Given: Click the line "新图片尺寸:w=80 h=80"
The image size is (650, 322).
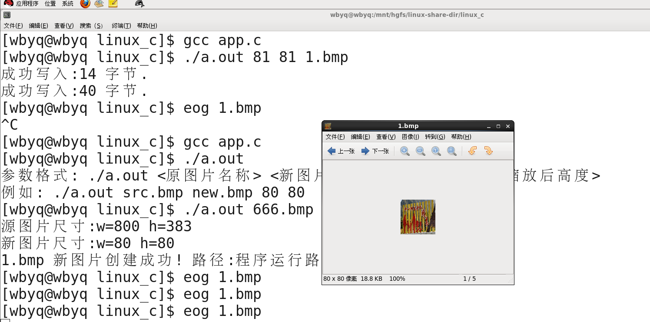Looking at the screenshot, I should click(x=88, y=243).
